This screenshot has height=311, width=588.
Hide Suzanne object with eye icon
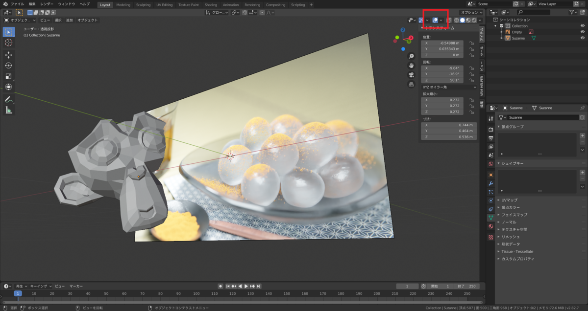pos(583,38)
